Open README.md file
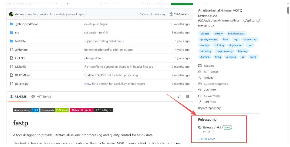 (23, 75)
